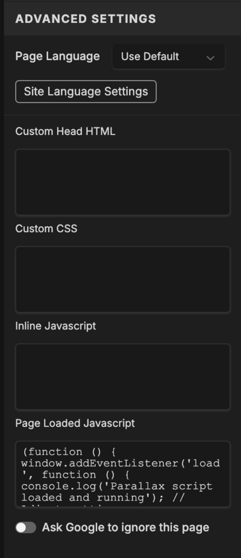241x558 pixels.
Task: Click the 'Use Default' text in the language selector
Action: (x=150, y=57)
